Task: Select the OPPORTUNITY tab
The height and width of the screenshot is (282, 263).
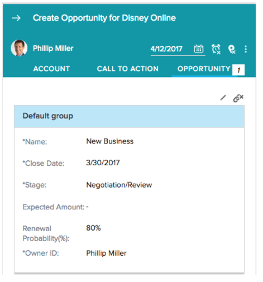Action: tap(204, 69)
